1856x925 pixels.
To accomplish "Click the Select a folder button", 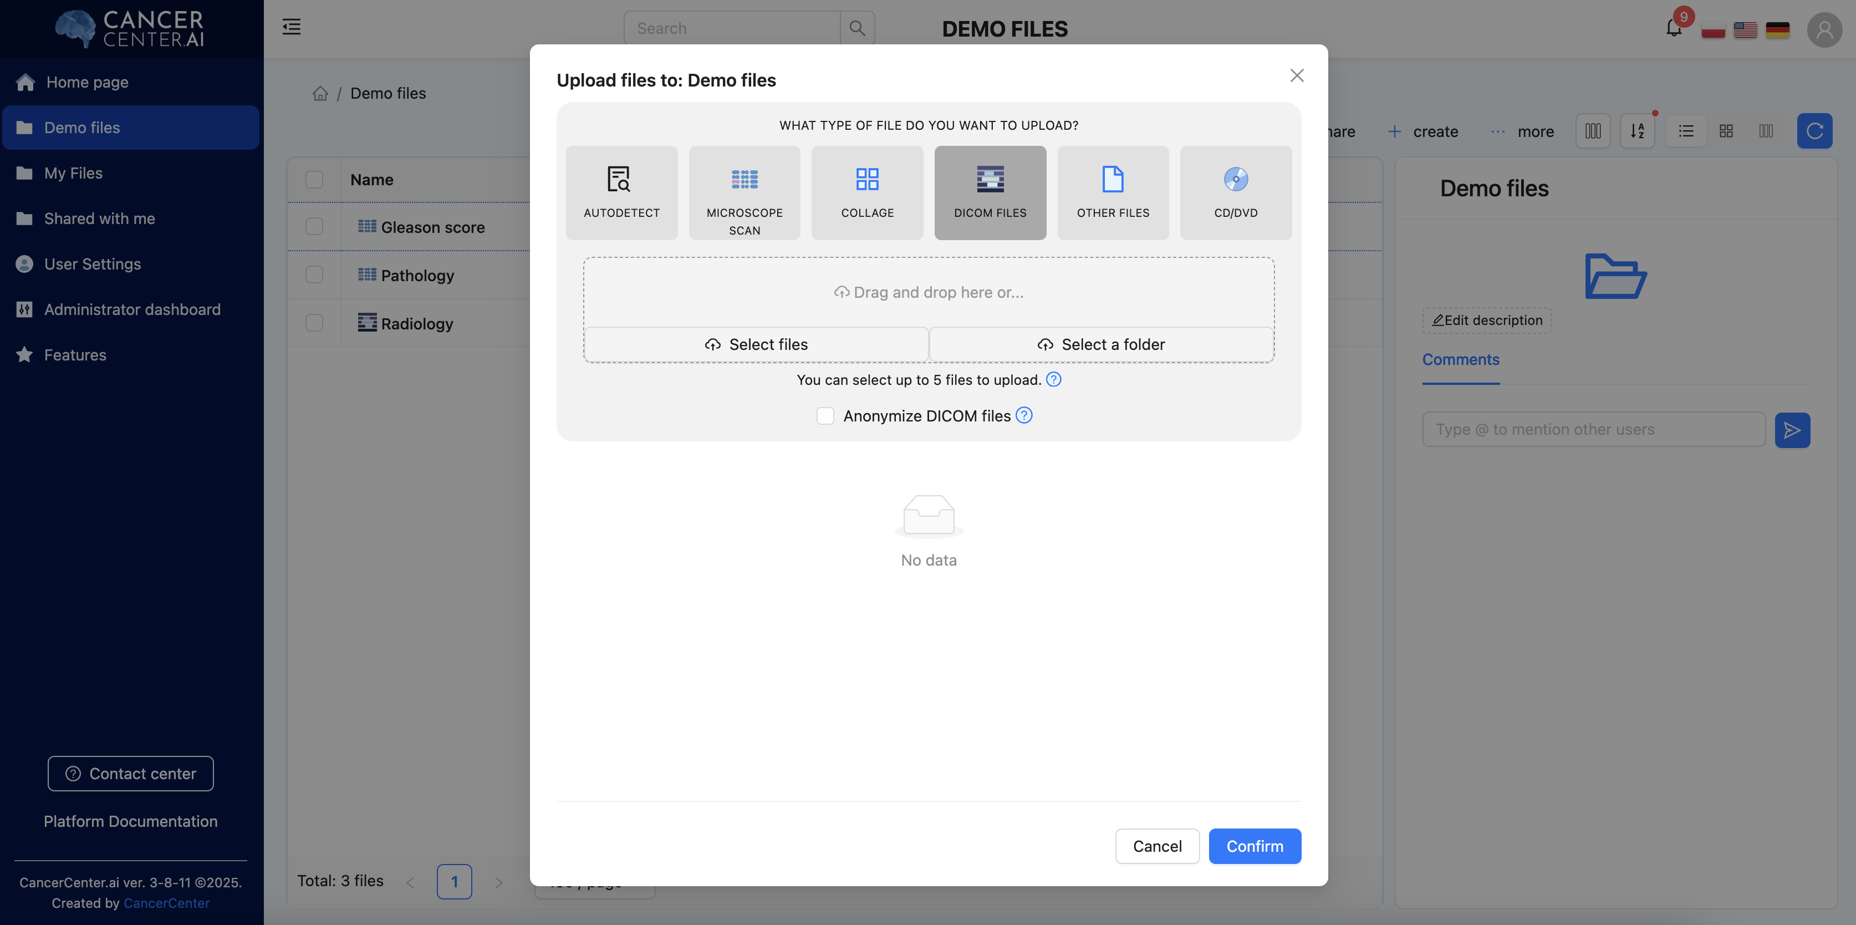I will point(1100,344).
